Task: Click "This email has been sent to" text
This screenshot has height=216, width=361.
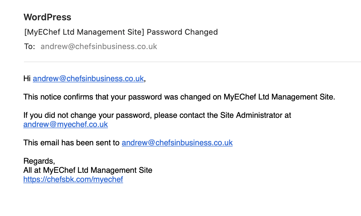Action: pyautogui.click(x=71, y=143)
